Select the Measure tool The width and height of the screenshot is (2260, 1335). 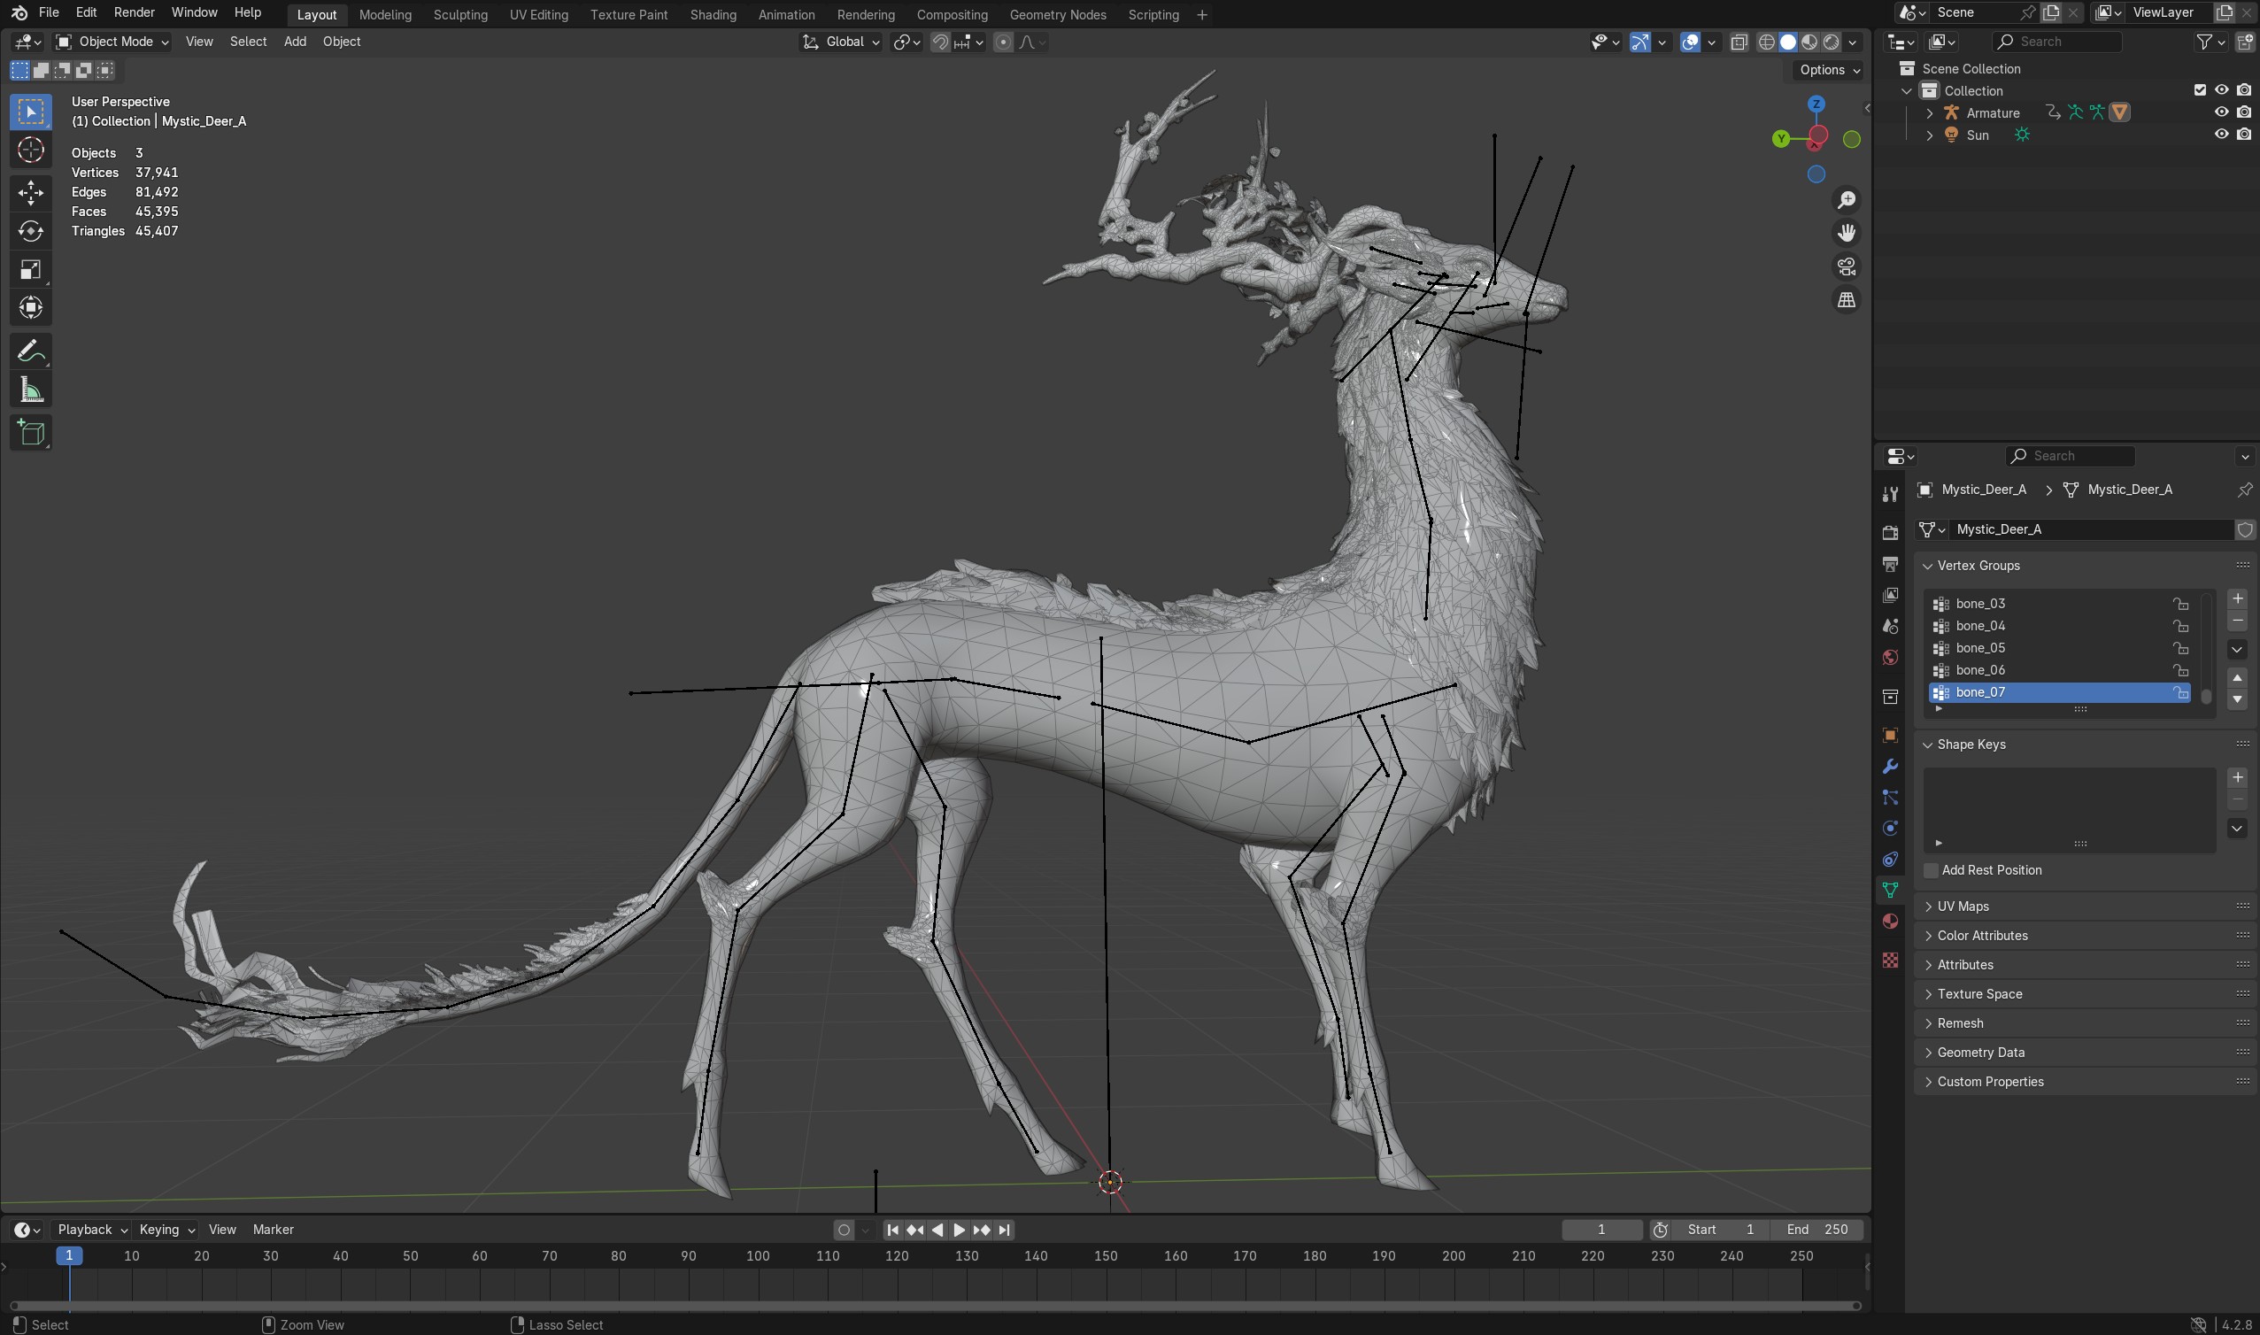(x=31, y=390)
